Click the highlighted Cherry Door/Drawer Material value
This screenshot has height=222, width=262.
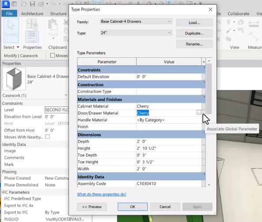(143, 113)
